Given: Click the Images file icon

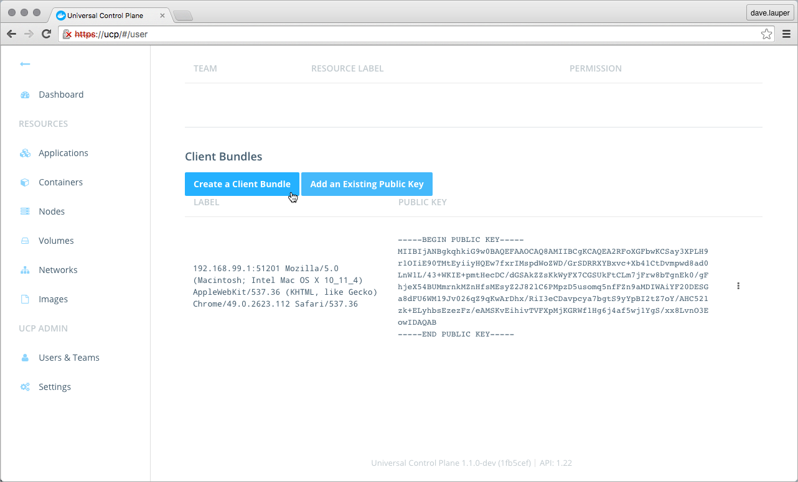Looking at the screenshot, I should click(x=25, y=299).
